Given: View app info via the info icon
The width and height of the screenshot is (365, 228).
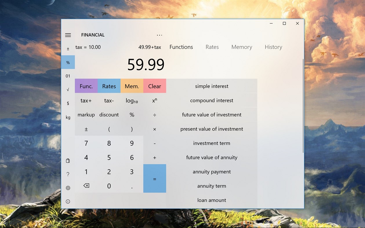Looking at the screenshot, I should pyautogui.click(x=68, y=201).
